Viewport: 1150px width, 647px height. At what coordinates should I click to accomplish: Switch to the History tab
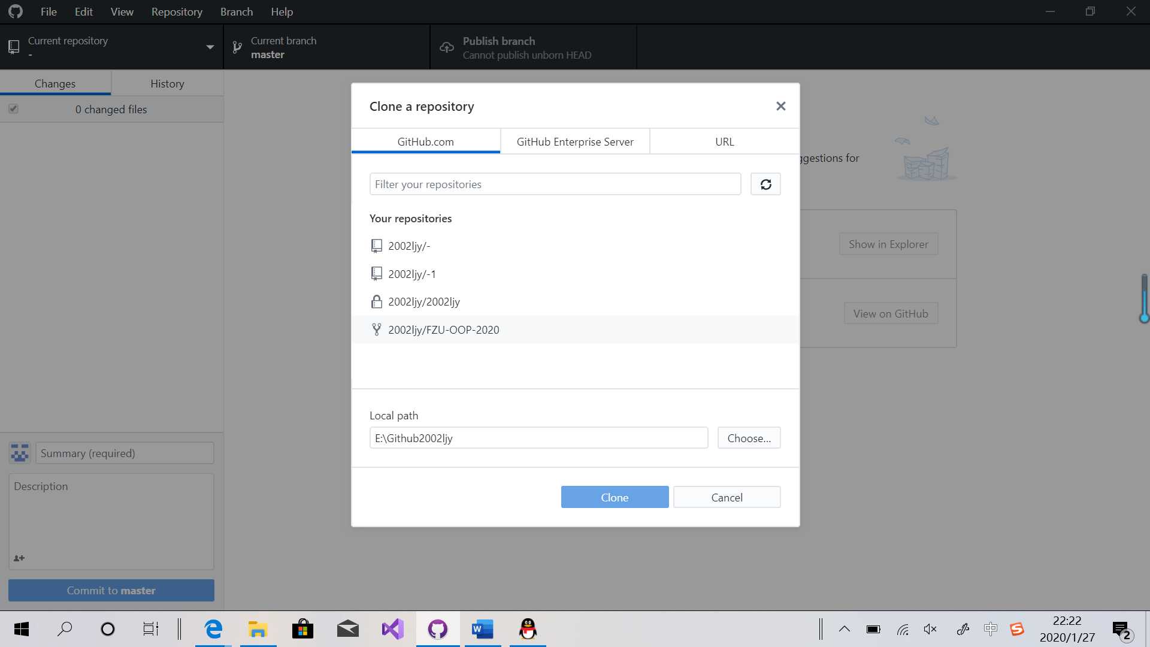pos(167,83)
